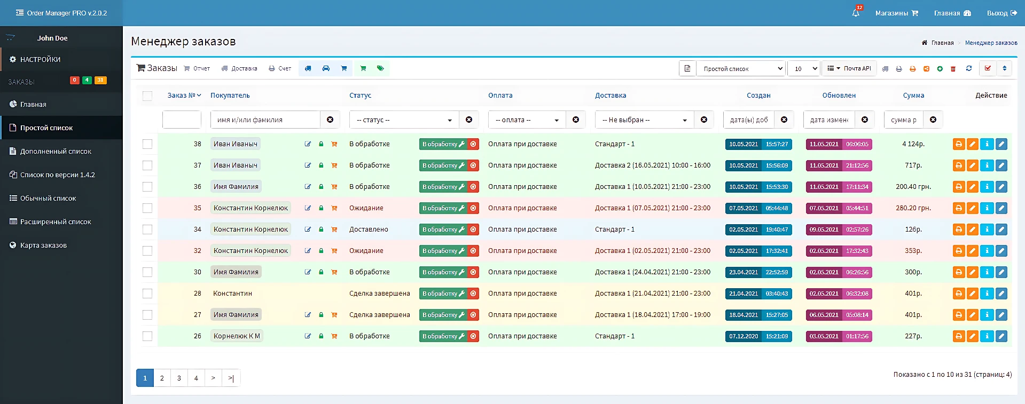Print order 38 using orange row button

coord(959,144)
